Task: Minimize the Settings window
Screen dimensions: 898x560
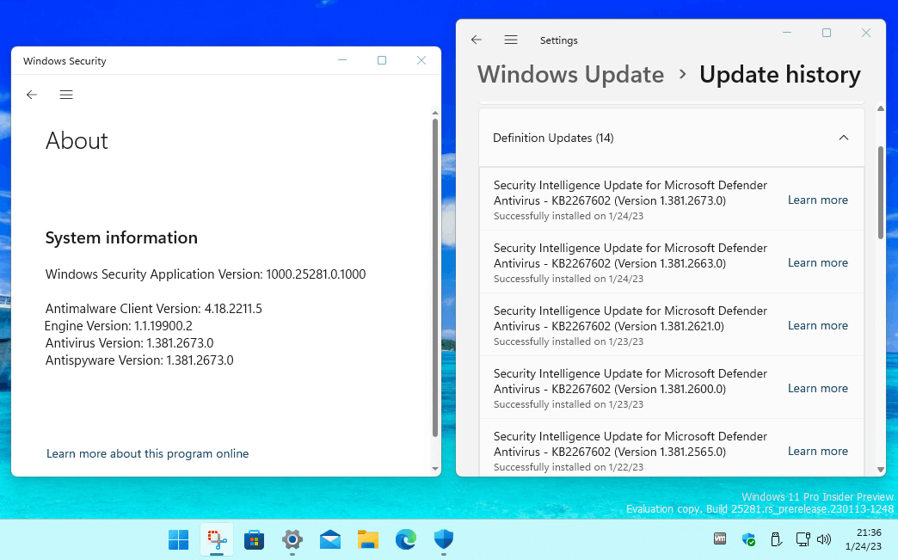Action: point(787,33)
